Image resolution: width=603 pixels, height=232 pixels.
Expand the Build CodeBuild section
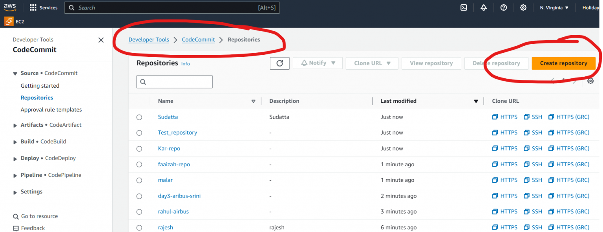(15, 142)
